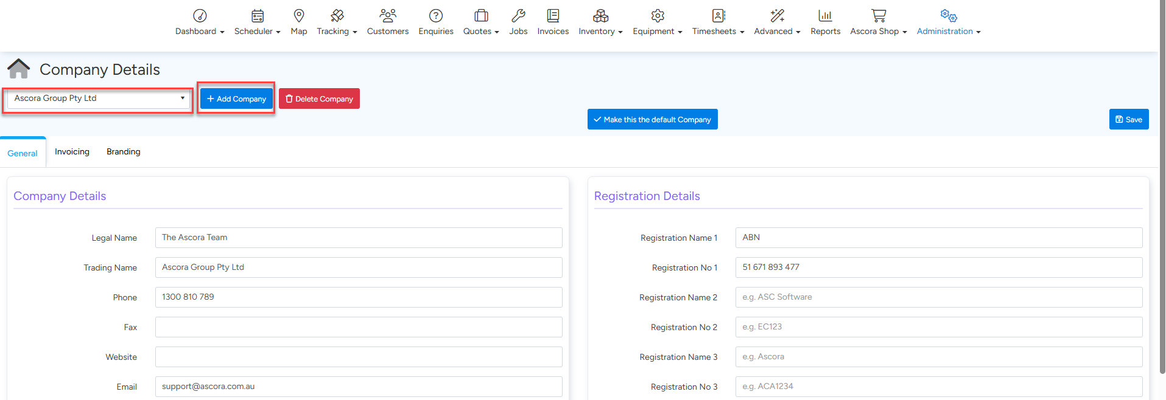Screen dimensions: 1166x400
Task: Expand the Administration menu
Action: (948, 31)
